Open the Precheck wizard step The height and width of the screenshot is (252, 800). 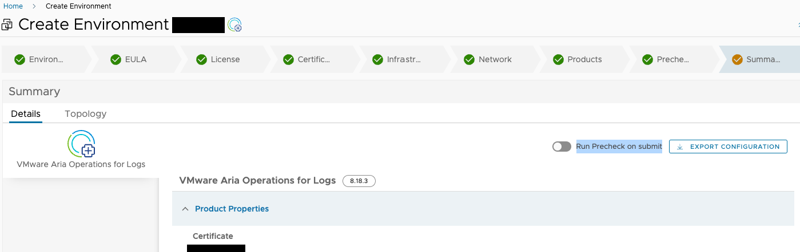coord(672,59)
